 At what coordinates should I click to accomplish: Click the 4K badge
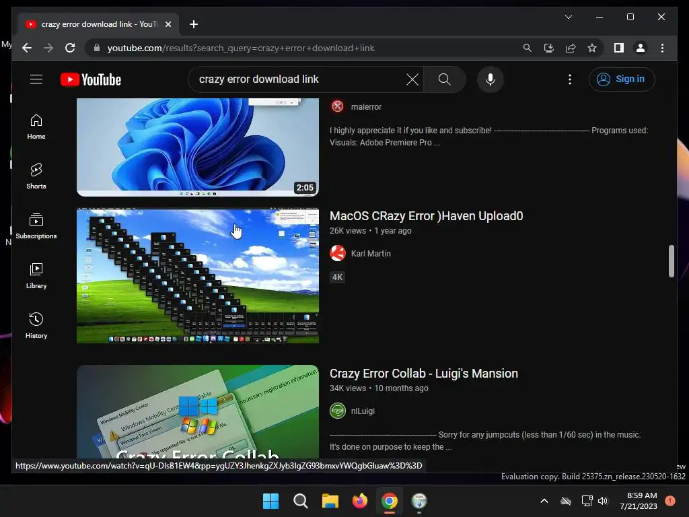pyautogui.click(x=337, y=277)
